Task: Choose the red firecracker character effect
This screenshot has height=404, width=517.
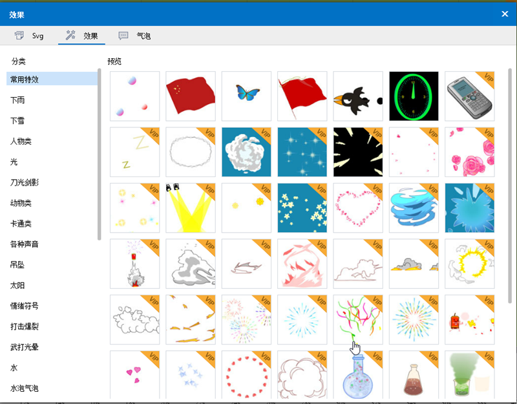Action: [x=470, y=319]
